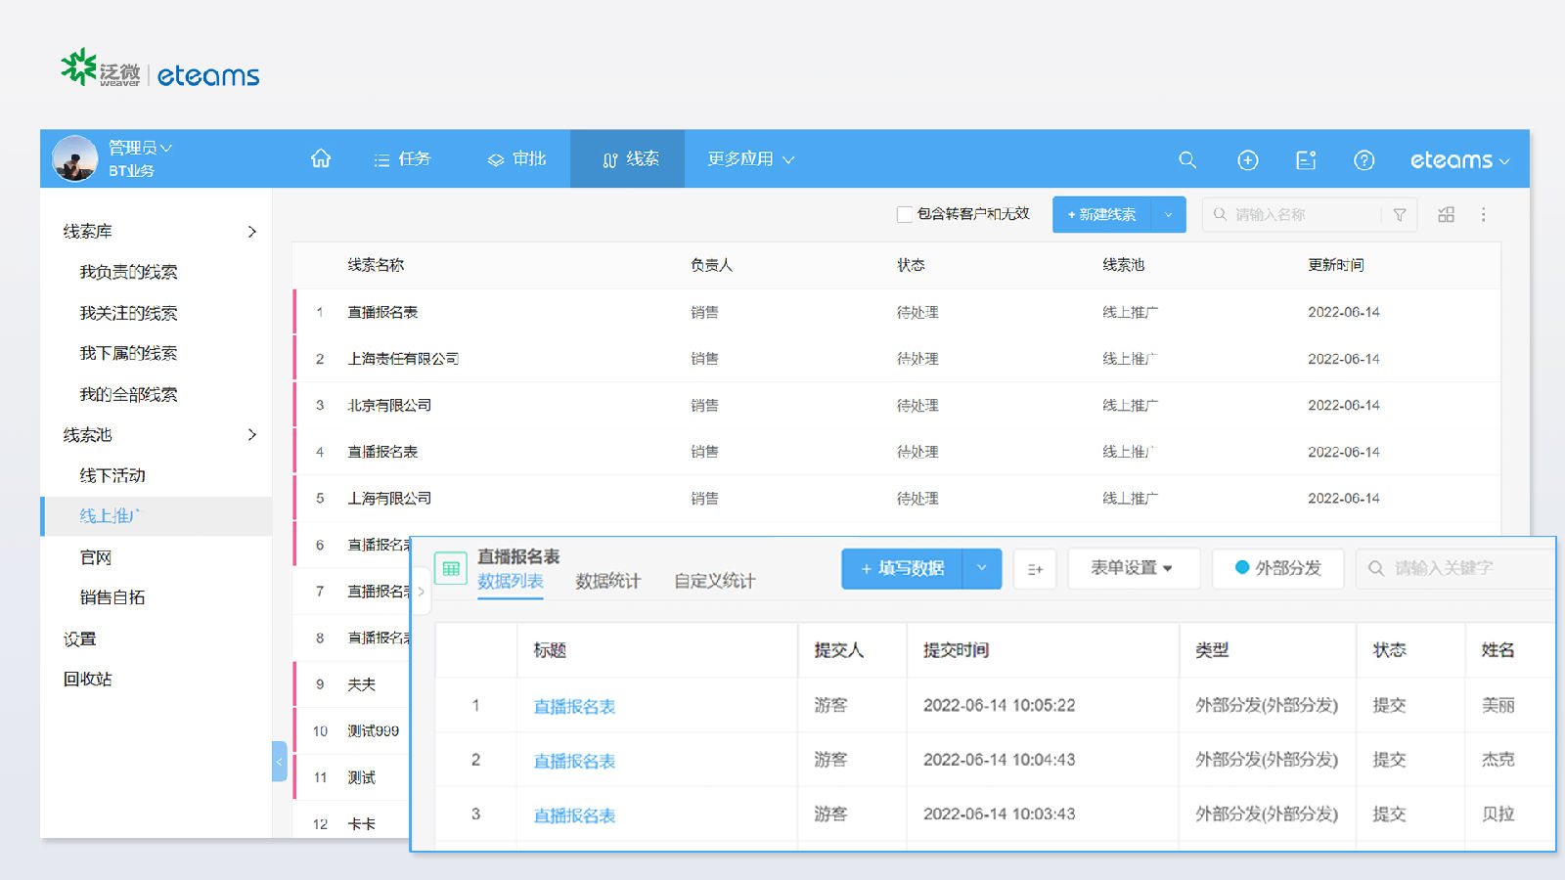
Task: Click the 新建线索 button
Action: (x=1102, y=214)
